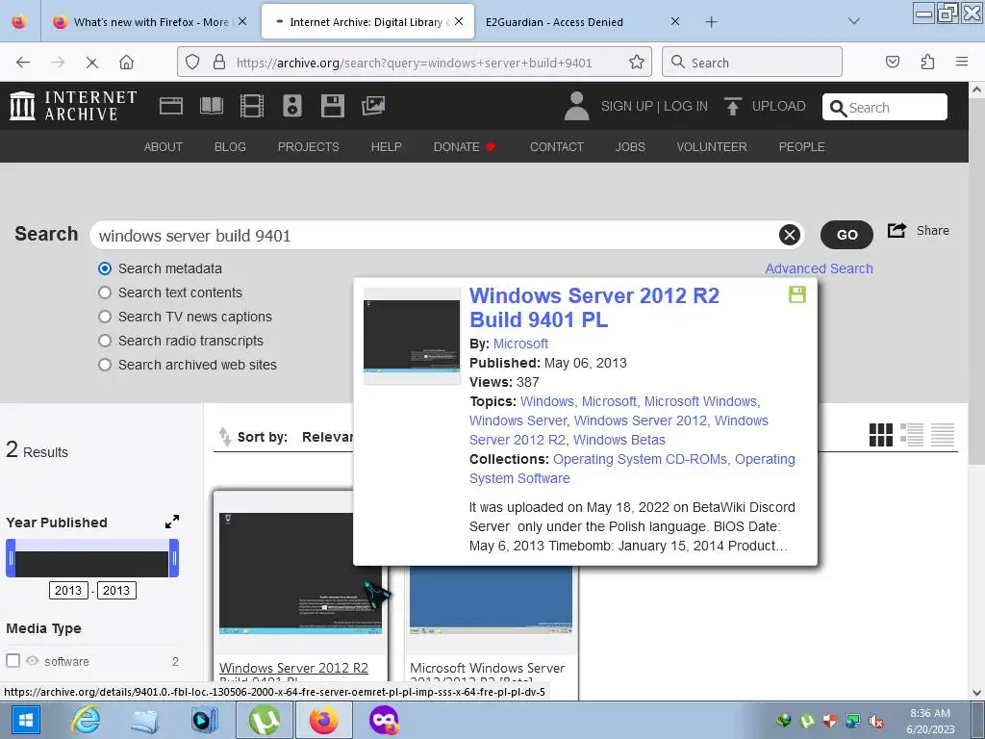Open VOLUNTEER menu item
Image resolution: width=985 pixels, height=739 pixels.
pyautogui.click(x=712, y=146)
